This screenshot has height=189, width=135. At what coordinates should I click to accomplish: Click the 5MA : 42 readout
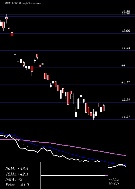(14, 180)
